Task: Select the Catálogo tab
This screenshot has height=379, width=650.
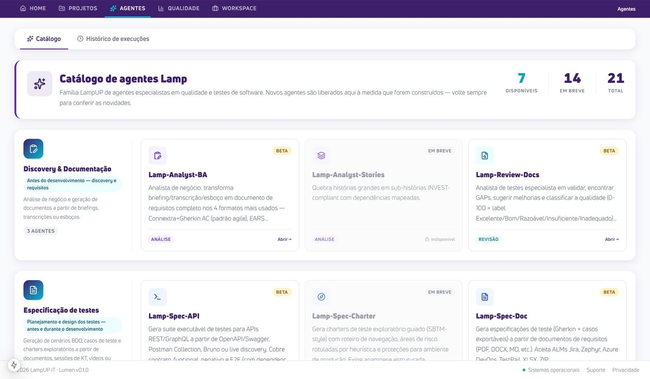Action: pos(44,39)
